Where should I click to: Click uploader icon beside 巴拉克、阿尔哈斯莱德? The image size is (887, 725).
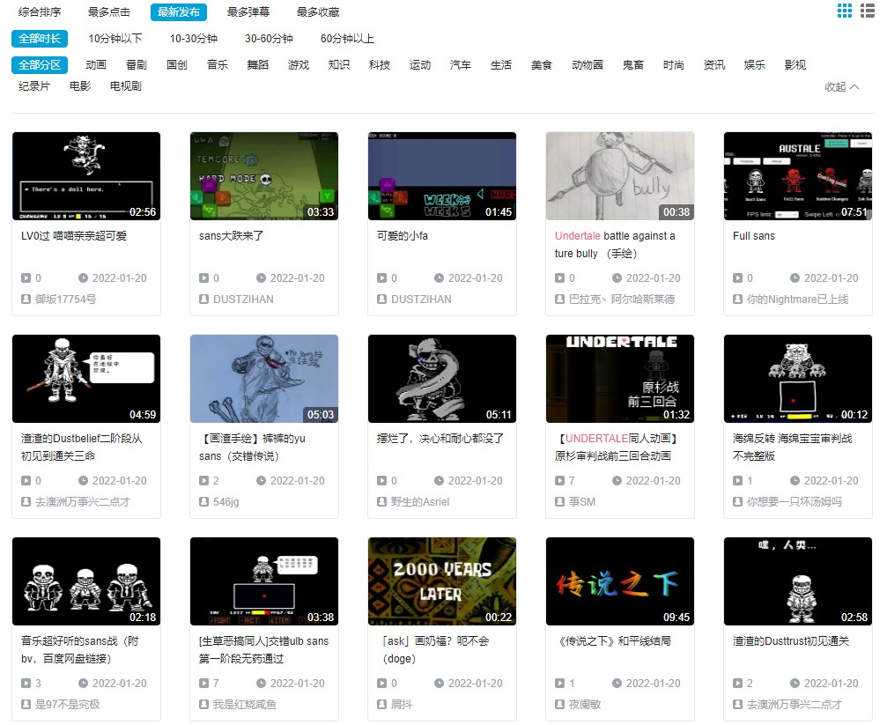tap(559, 299)
